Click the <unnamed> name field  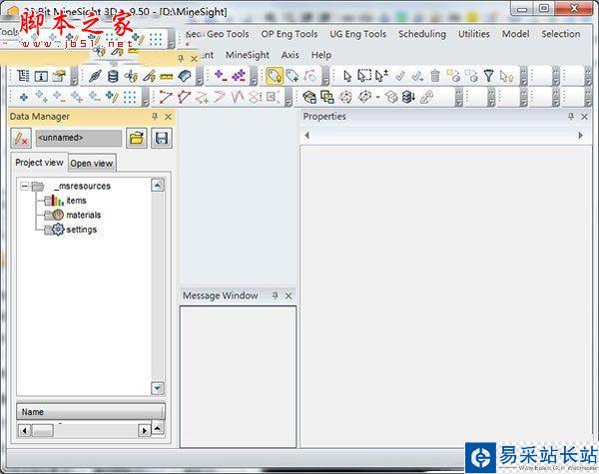(79, 138)
